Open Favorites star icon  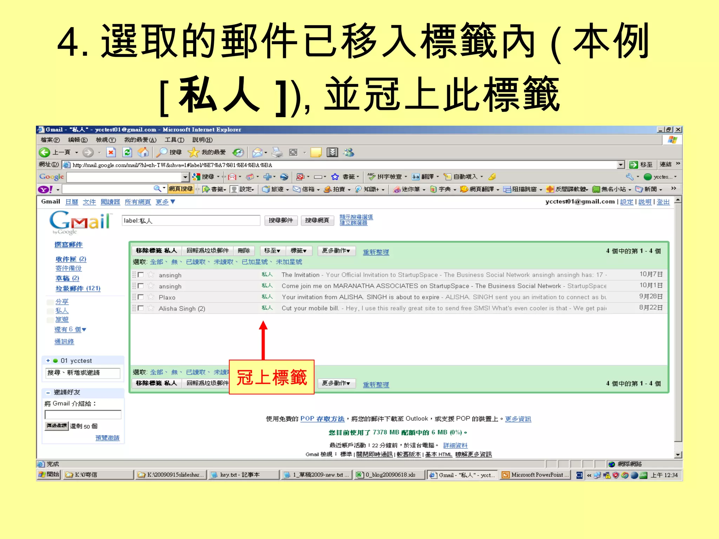click(193, 152)
